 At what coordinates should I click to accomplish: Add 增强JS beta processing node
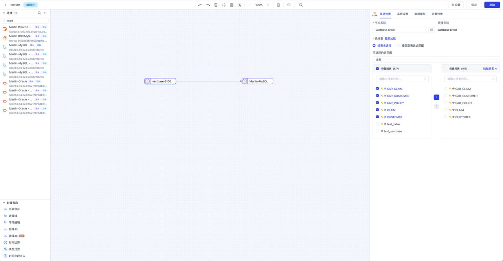point(14,236)
